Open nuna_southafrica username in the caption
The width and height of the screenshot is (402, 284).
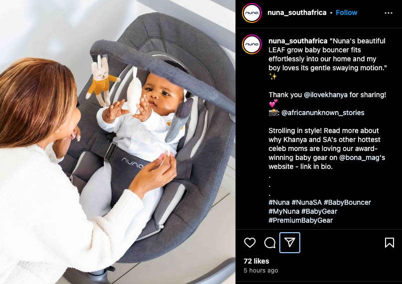(298, 41)
